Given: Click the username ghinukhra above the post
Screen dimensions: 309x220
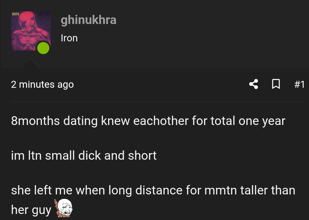Looking at the screenshot, I should 88,20.
